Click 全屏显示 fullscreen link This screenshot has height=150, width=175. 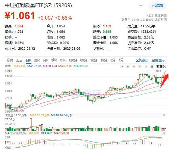(158, 60)
